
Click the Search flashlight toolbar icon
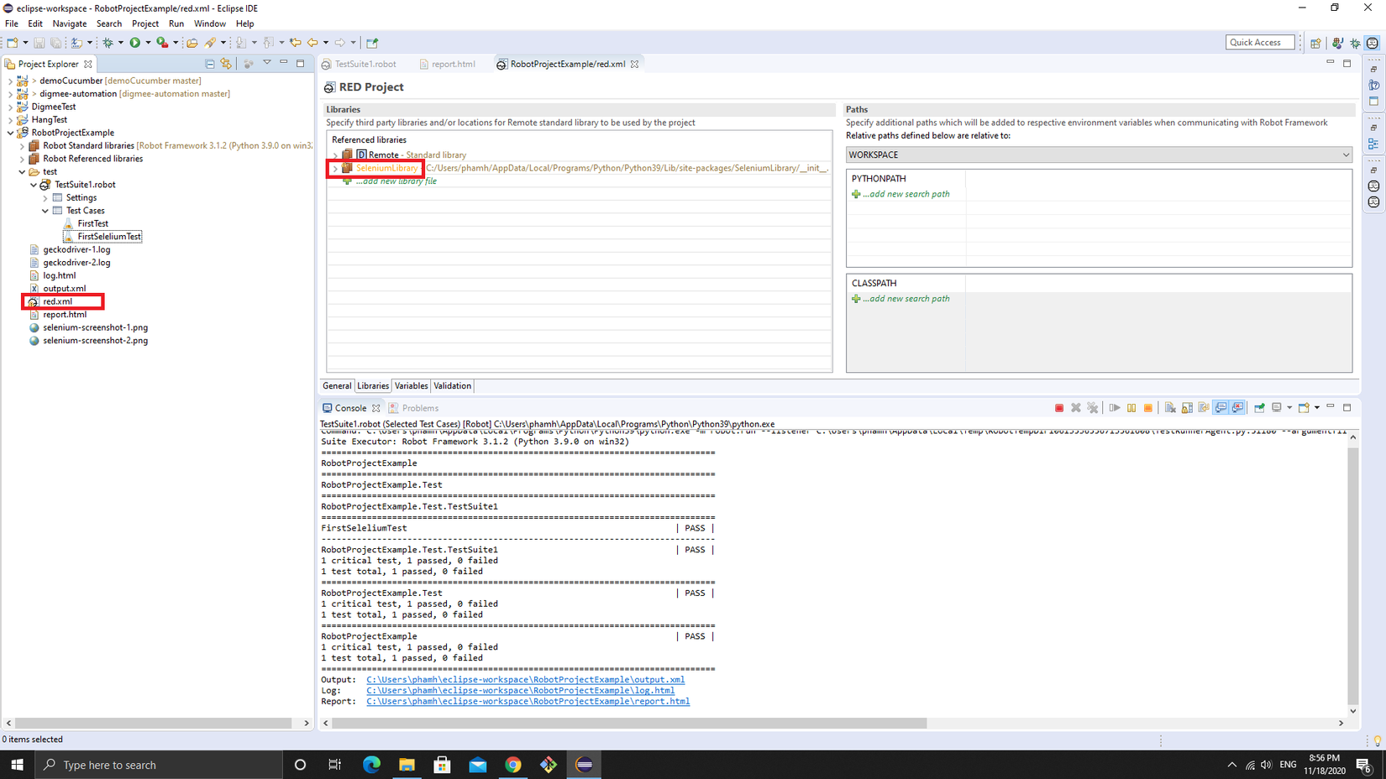211,43
